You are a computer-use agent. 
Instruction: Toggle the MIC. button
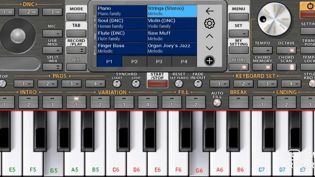[x=53, y=33]
